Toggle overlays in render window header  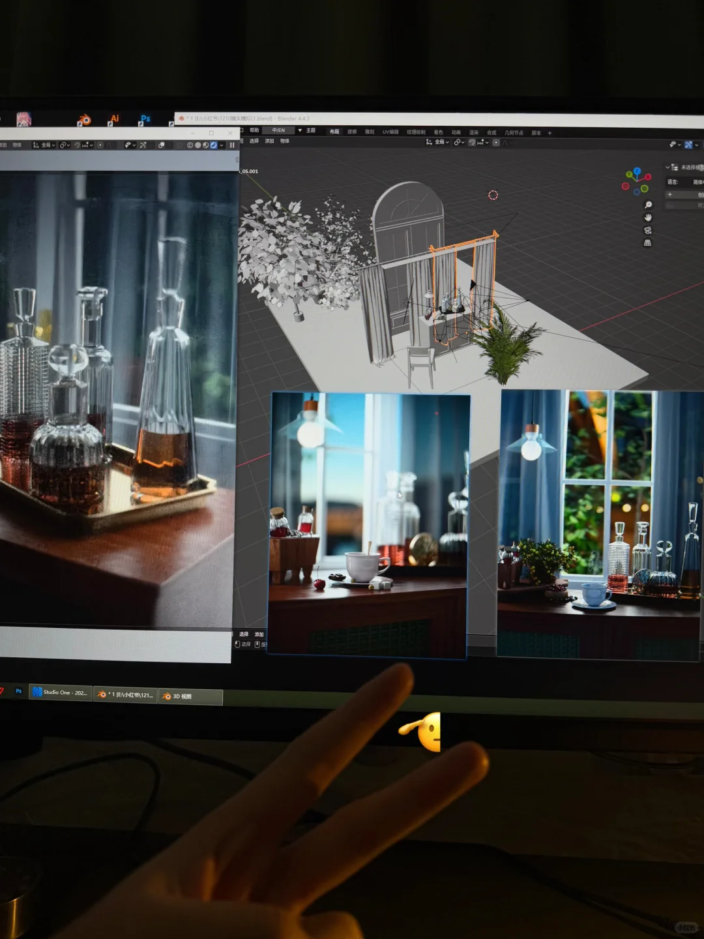coord(161,145)
